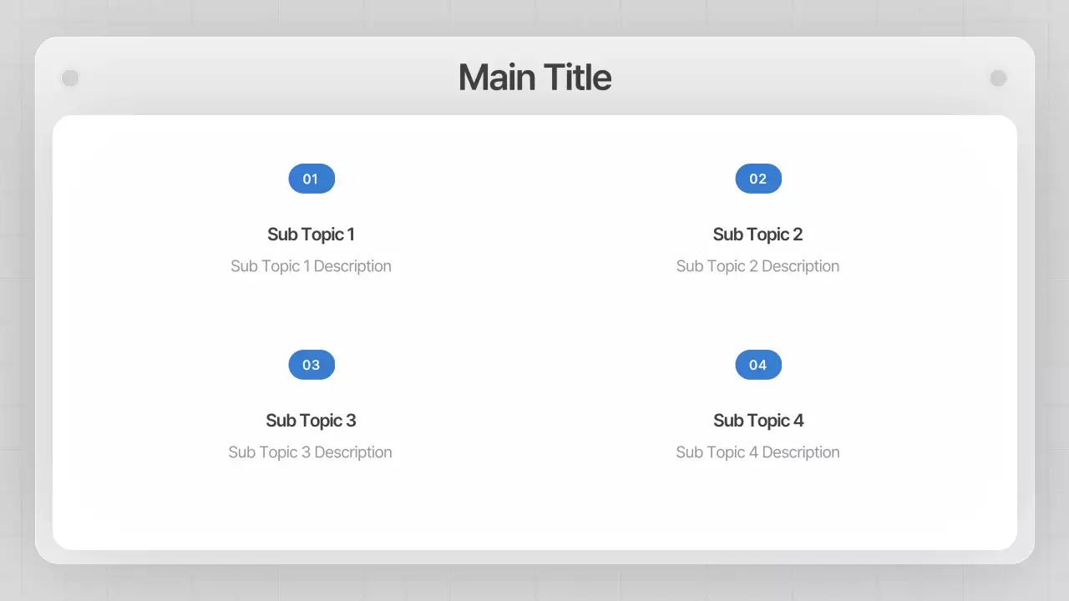
Task: Select the blue 04 number badge
Action: tap(758, 365)
